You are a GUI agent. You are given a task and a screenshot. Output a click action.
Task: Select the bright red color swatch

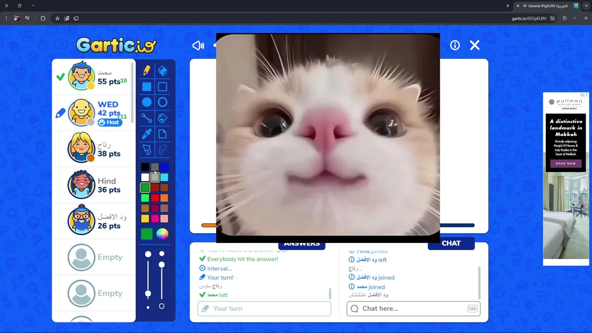pyautogui.click(x=155, y=198)
